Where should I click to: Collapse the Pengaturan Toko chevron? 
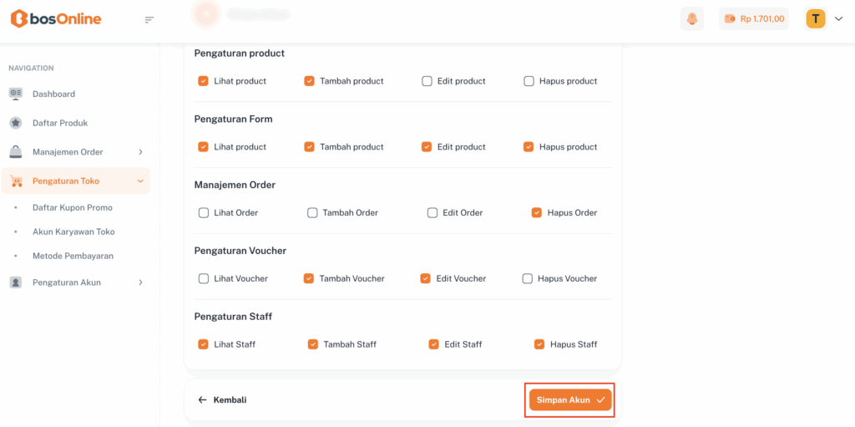(x=140, y=181)
